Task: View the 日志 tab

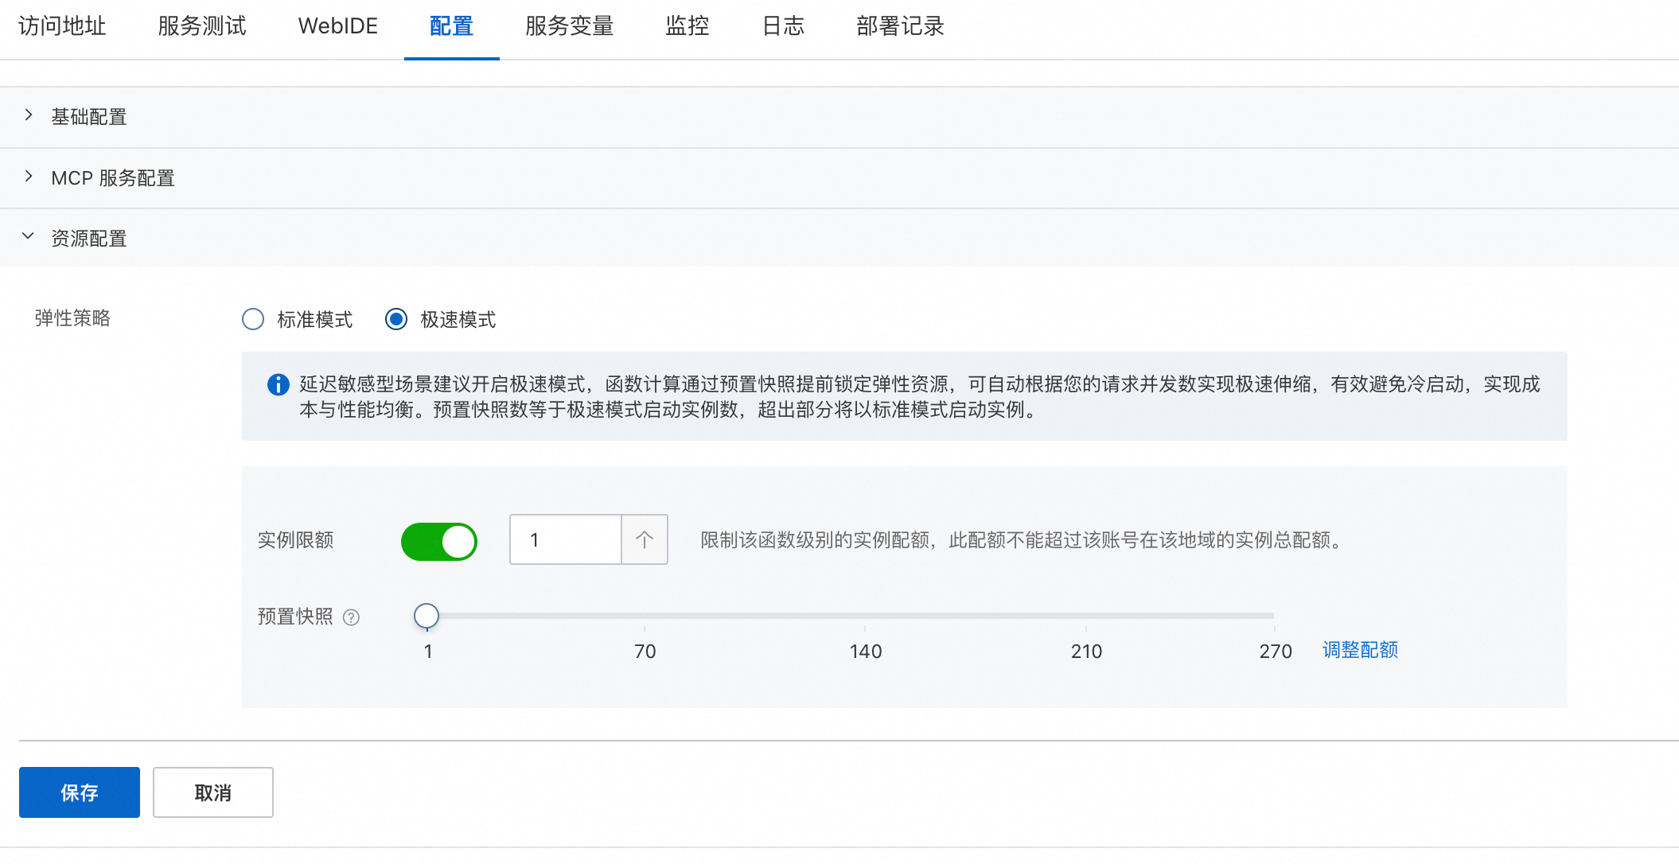Action: tap(783, 26)
